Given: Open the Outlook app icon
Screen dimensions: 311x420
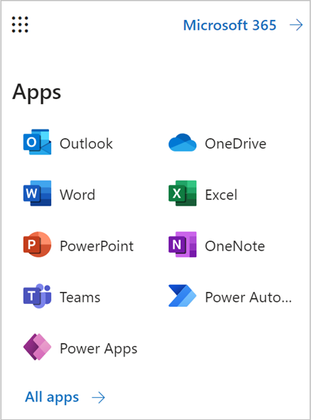Looking at the screenshot, I should [37, 142].
